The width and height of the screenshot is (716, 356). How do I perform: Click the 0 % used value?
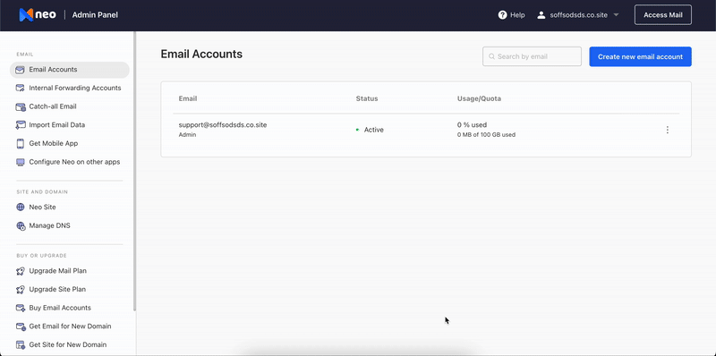[472, 125]
